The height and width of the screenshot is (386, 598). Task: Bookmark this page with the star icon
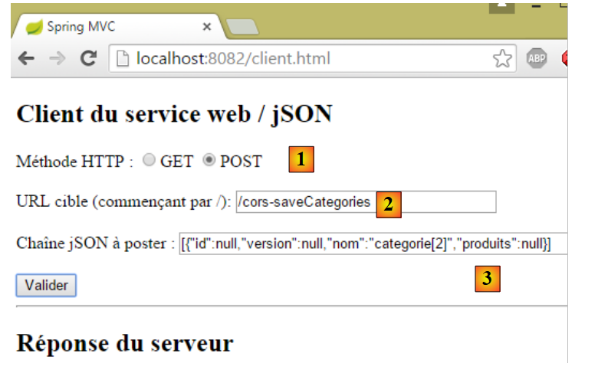(x=502, y=59)
